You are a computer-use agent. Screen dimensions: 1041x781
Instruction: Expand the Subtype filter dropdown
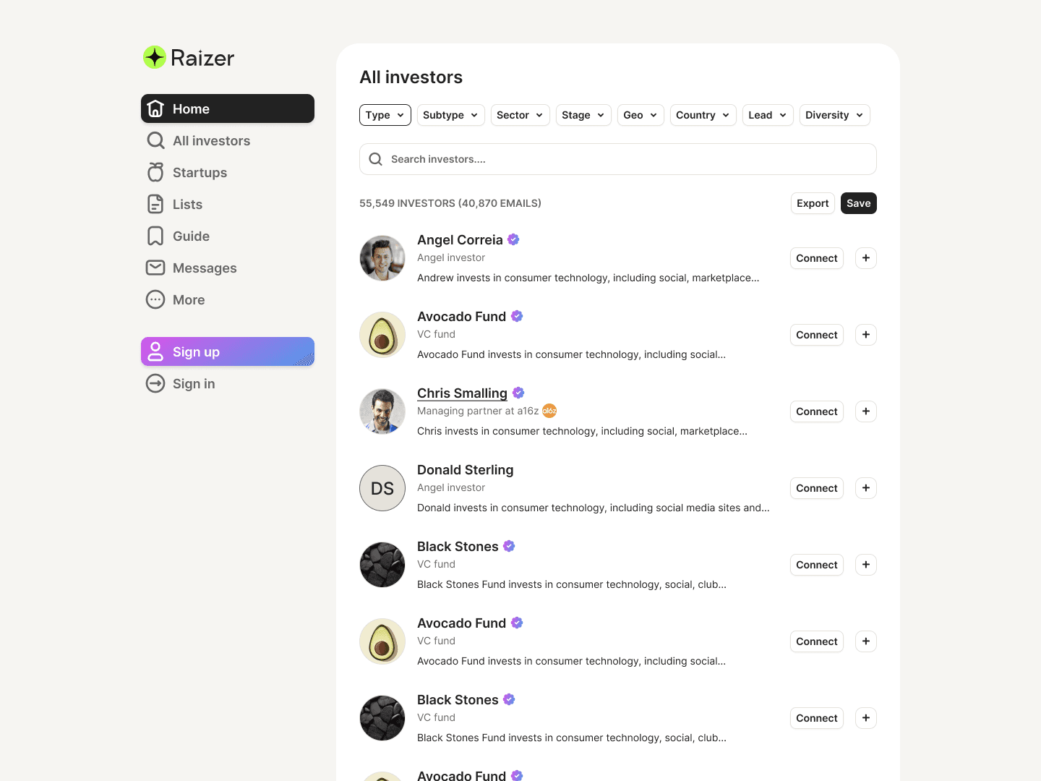click(451, 115)
